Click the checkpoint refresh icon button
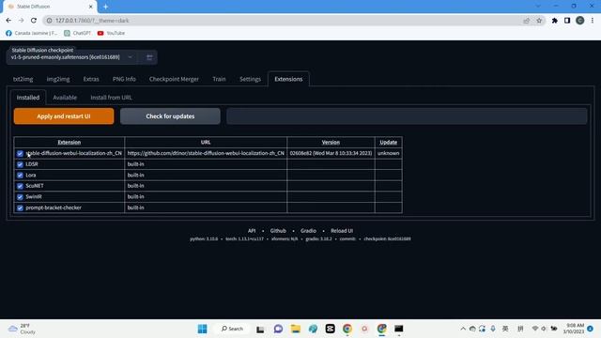601x338 pixels. tap(149, 57)
